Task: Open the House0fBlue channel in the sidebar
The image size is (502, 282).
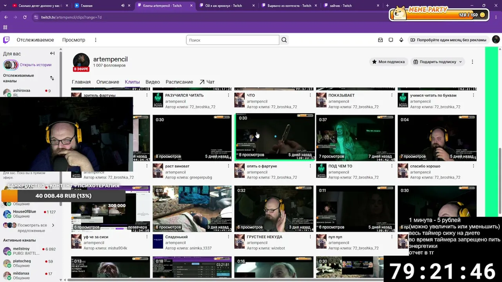Action: (x=30, y=214)
